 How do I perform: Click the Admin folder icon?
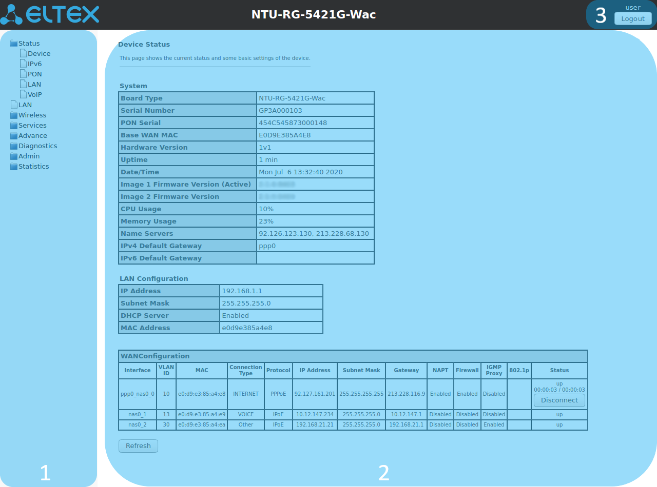(x=14, y=156)
